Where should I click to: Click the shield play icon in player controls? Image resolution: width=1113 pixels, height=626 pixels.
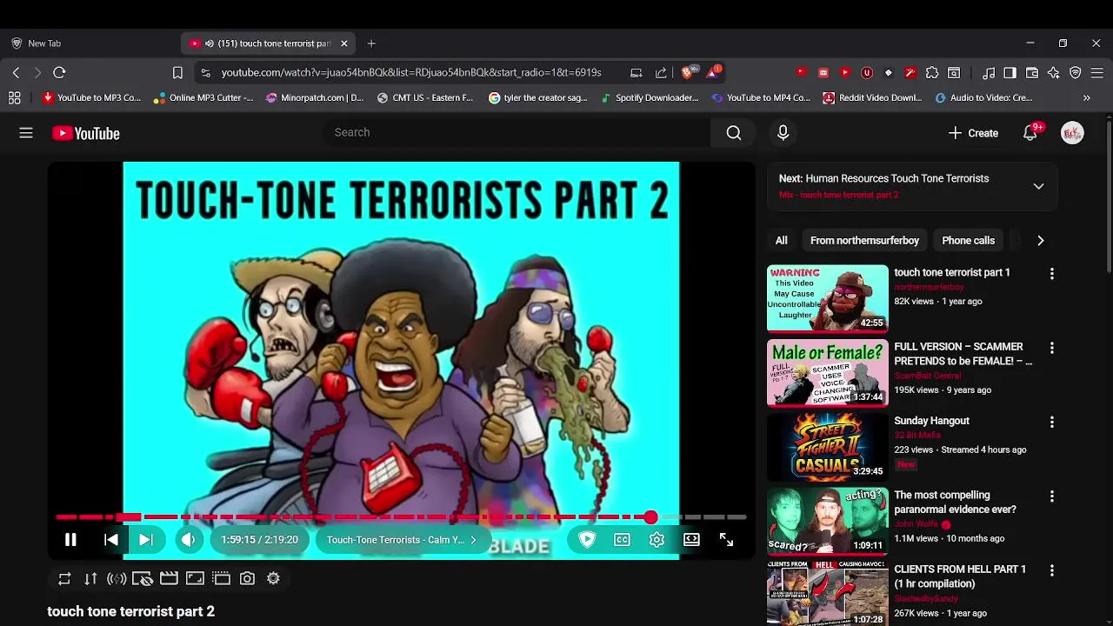(587, 540)
